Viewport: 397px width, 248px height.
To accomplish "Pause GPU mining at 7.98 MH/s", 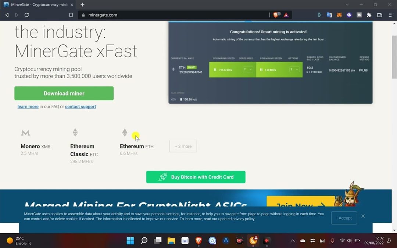I will point(261,69).
